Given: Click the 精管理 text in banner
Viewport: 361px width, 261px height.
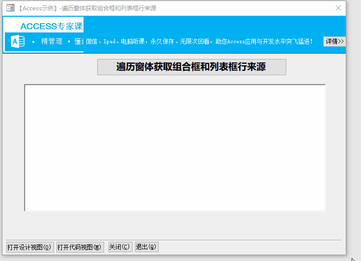Looking at the screenshot, I should 52,41.
